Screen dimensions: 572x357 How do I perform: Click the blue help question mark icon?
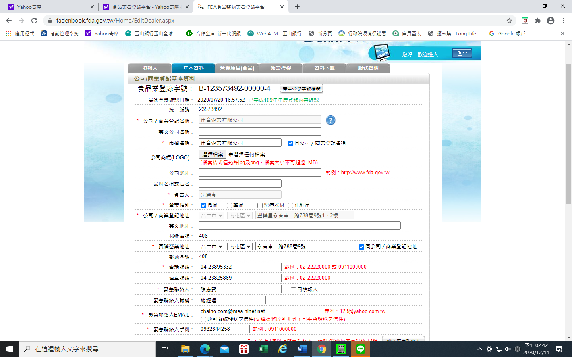[330, 120]
